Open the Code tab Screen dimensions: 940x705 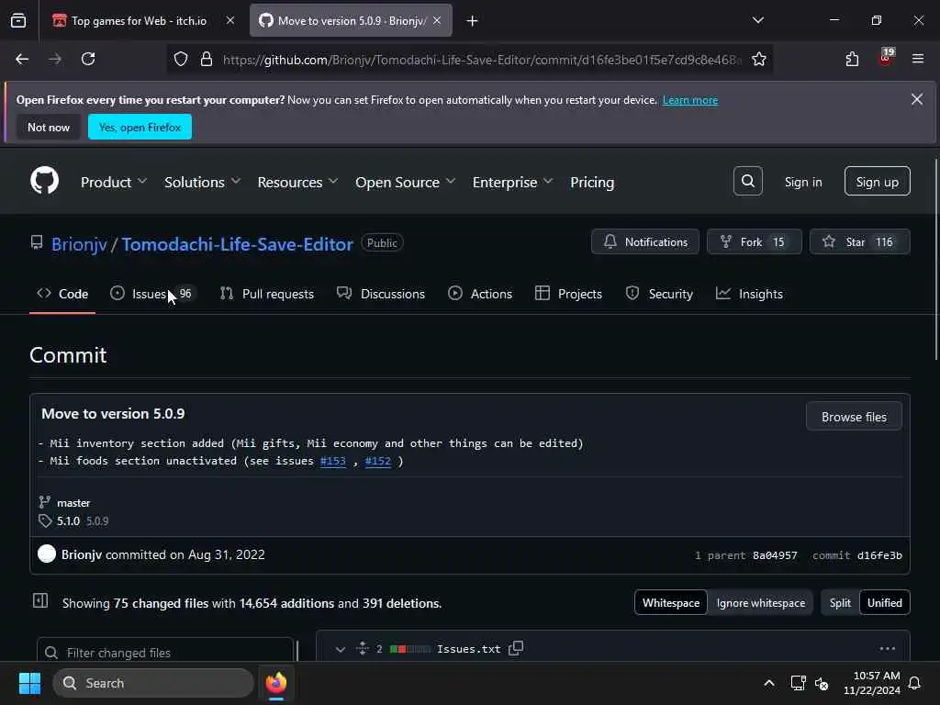[x=62, y=294]
